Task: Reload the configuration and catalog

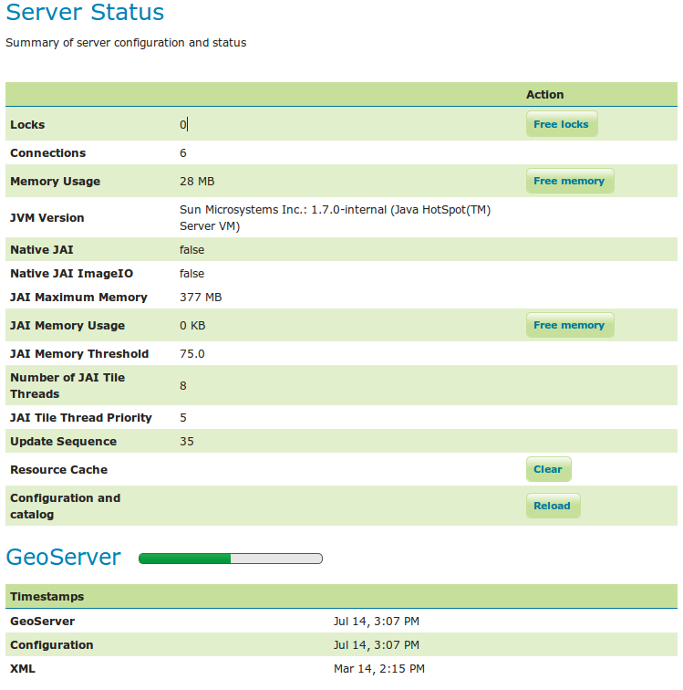Action: (x=552, y=506)
